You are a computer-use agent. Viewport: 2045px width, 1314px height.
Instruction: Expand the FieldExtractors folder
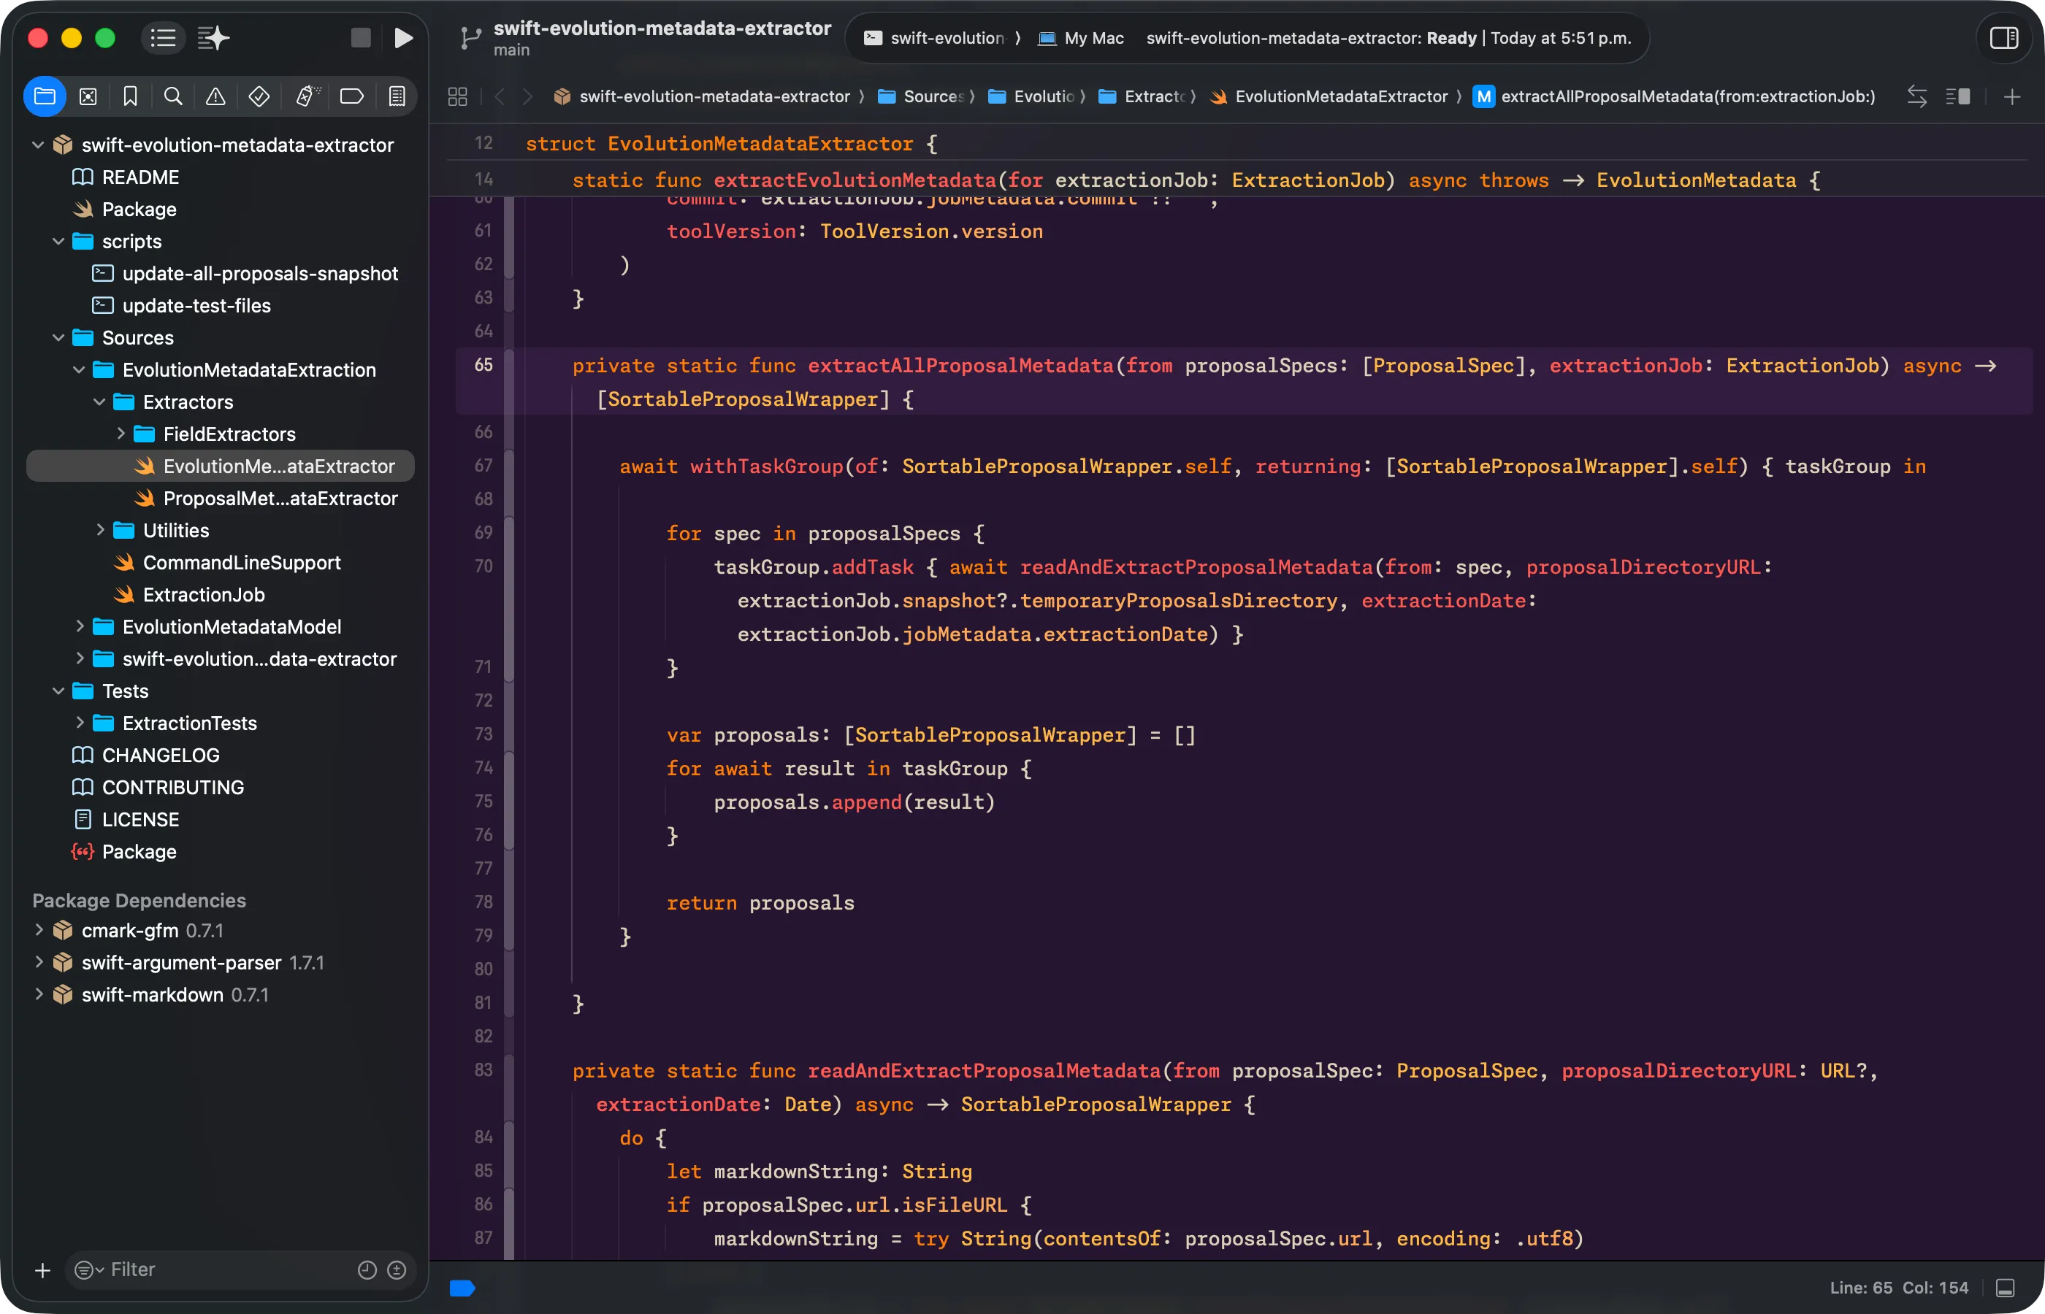121,434
